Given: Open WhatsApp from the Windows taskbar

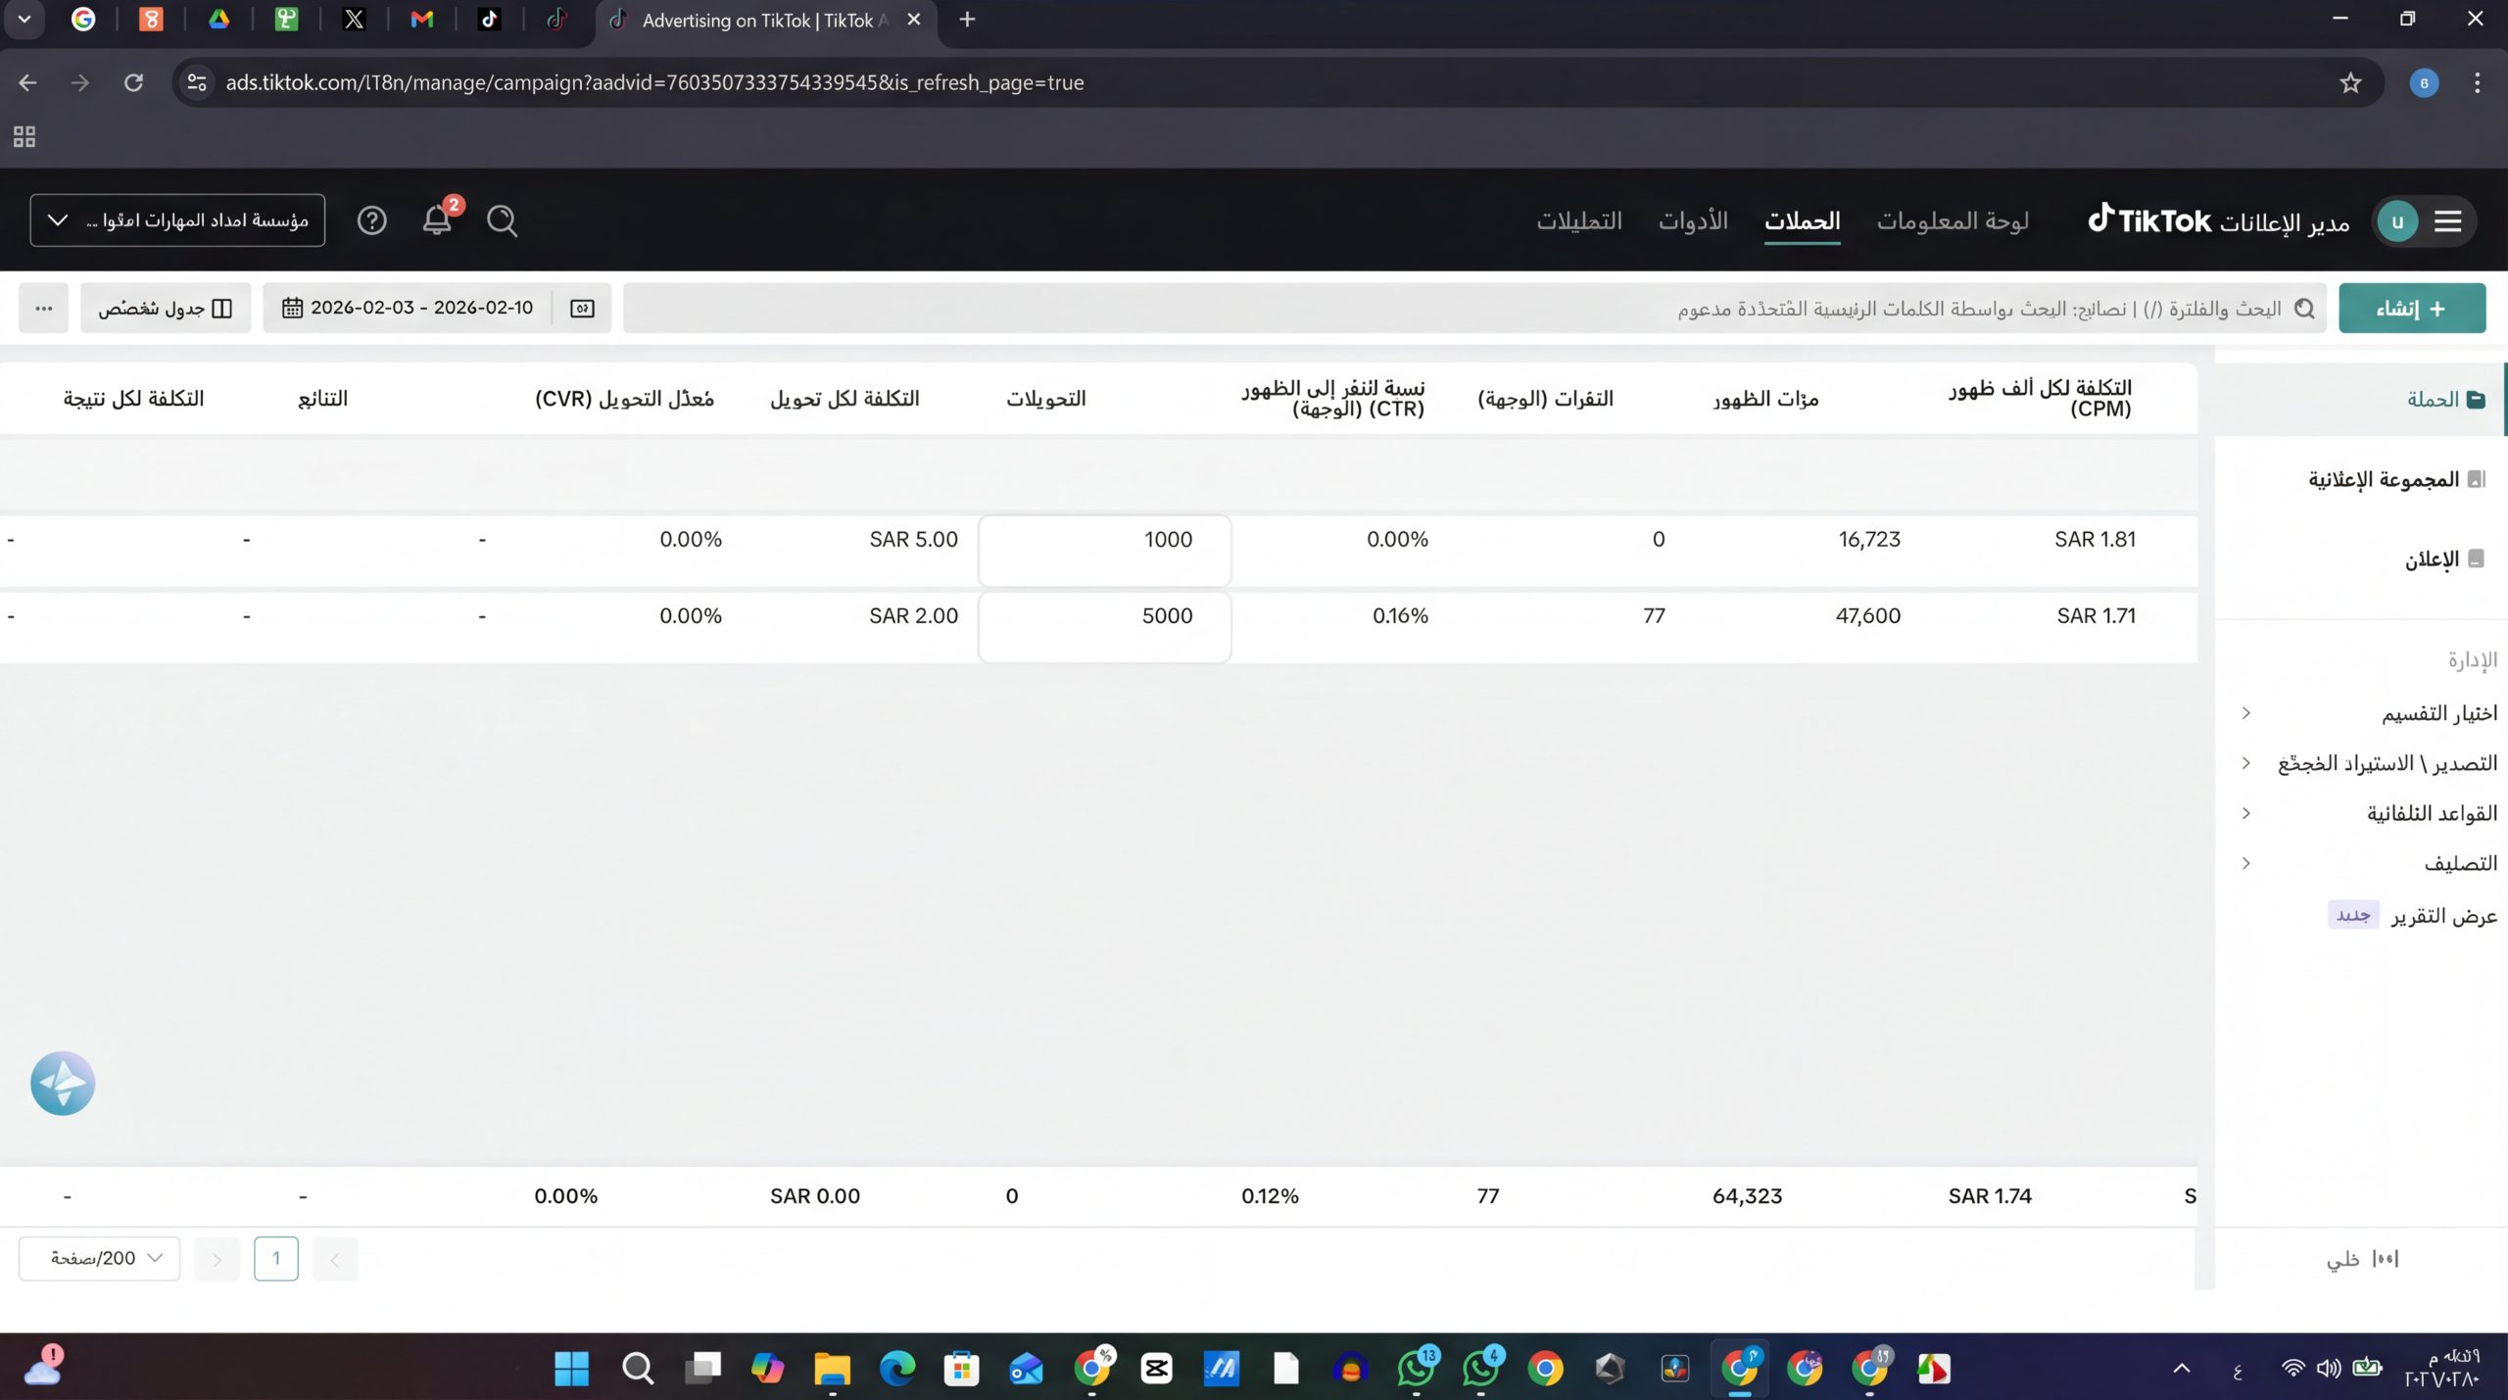Looking at the screenshot, I should pos(1417,1368).
